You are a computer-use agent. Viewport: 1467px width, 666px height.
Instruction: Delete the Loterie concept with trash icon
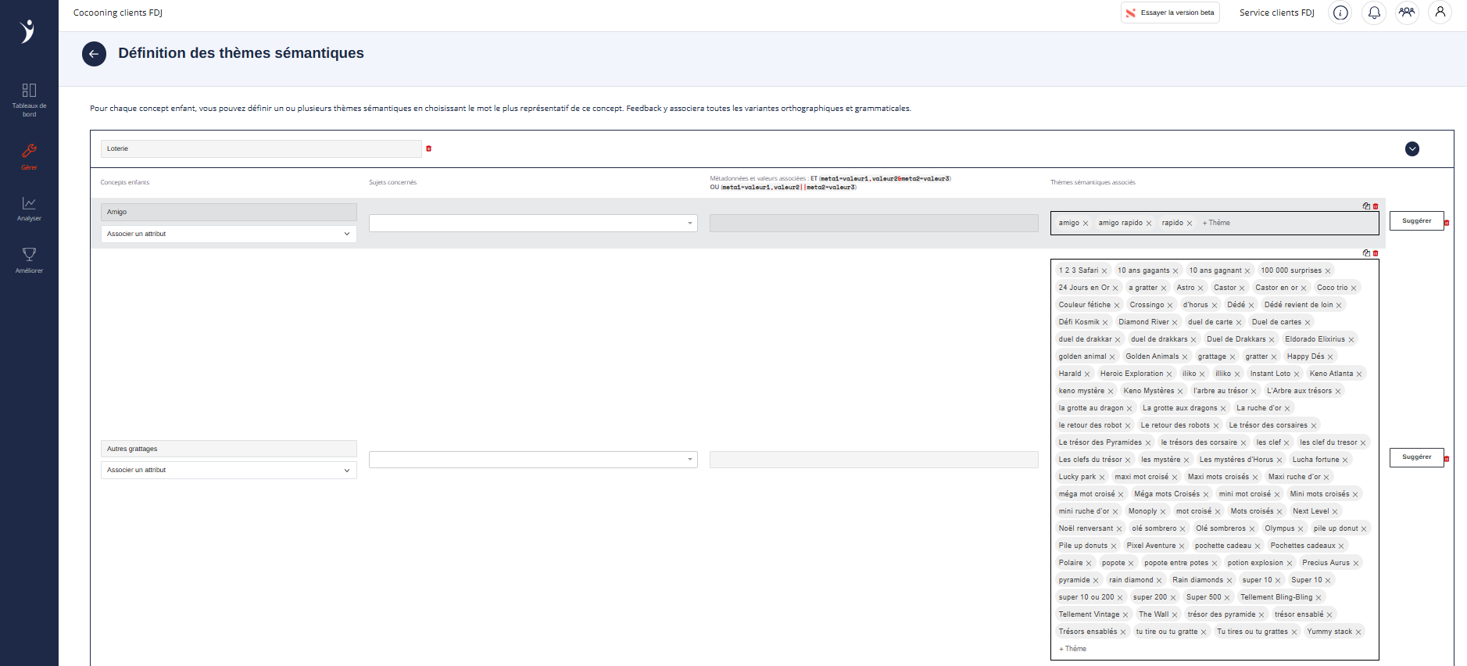point(428,149)
